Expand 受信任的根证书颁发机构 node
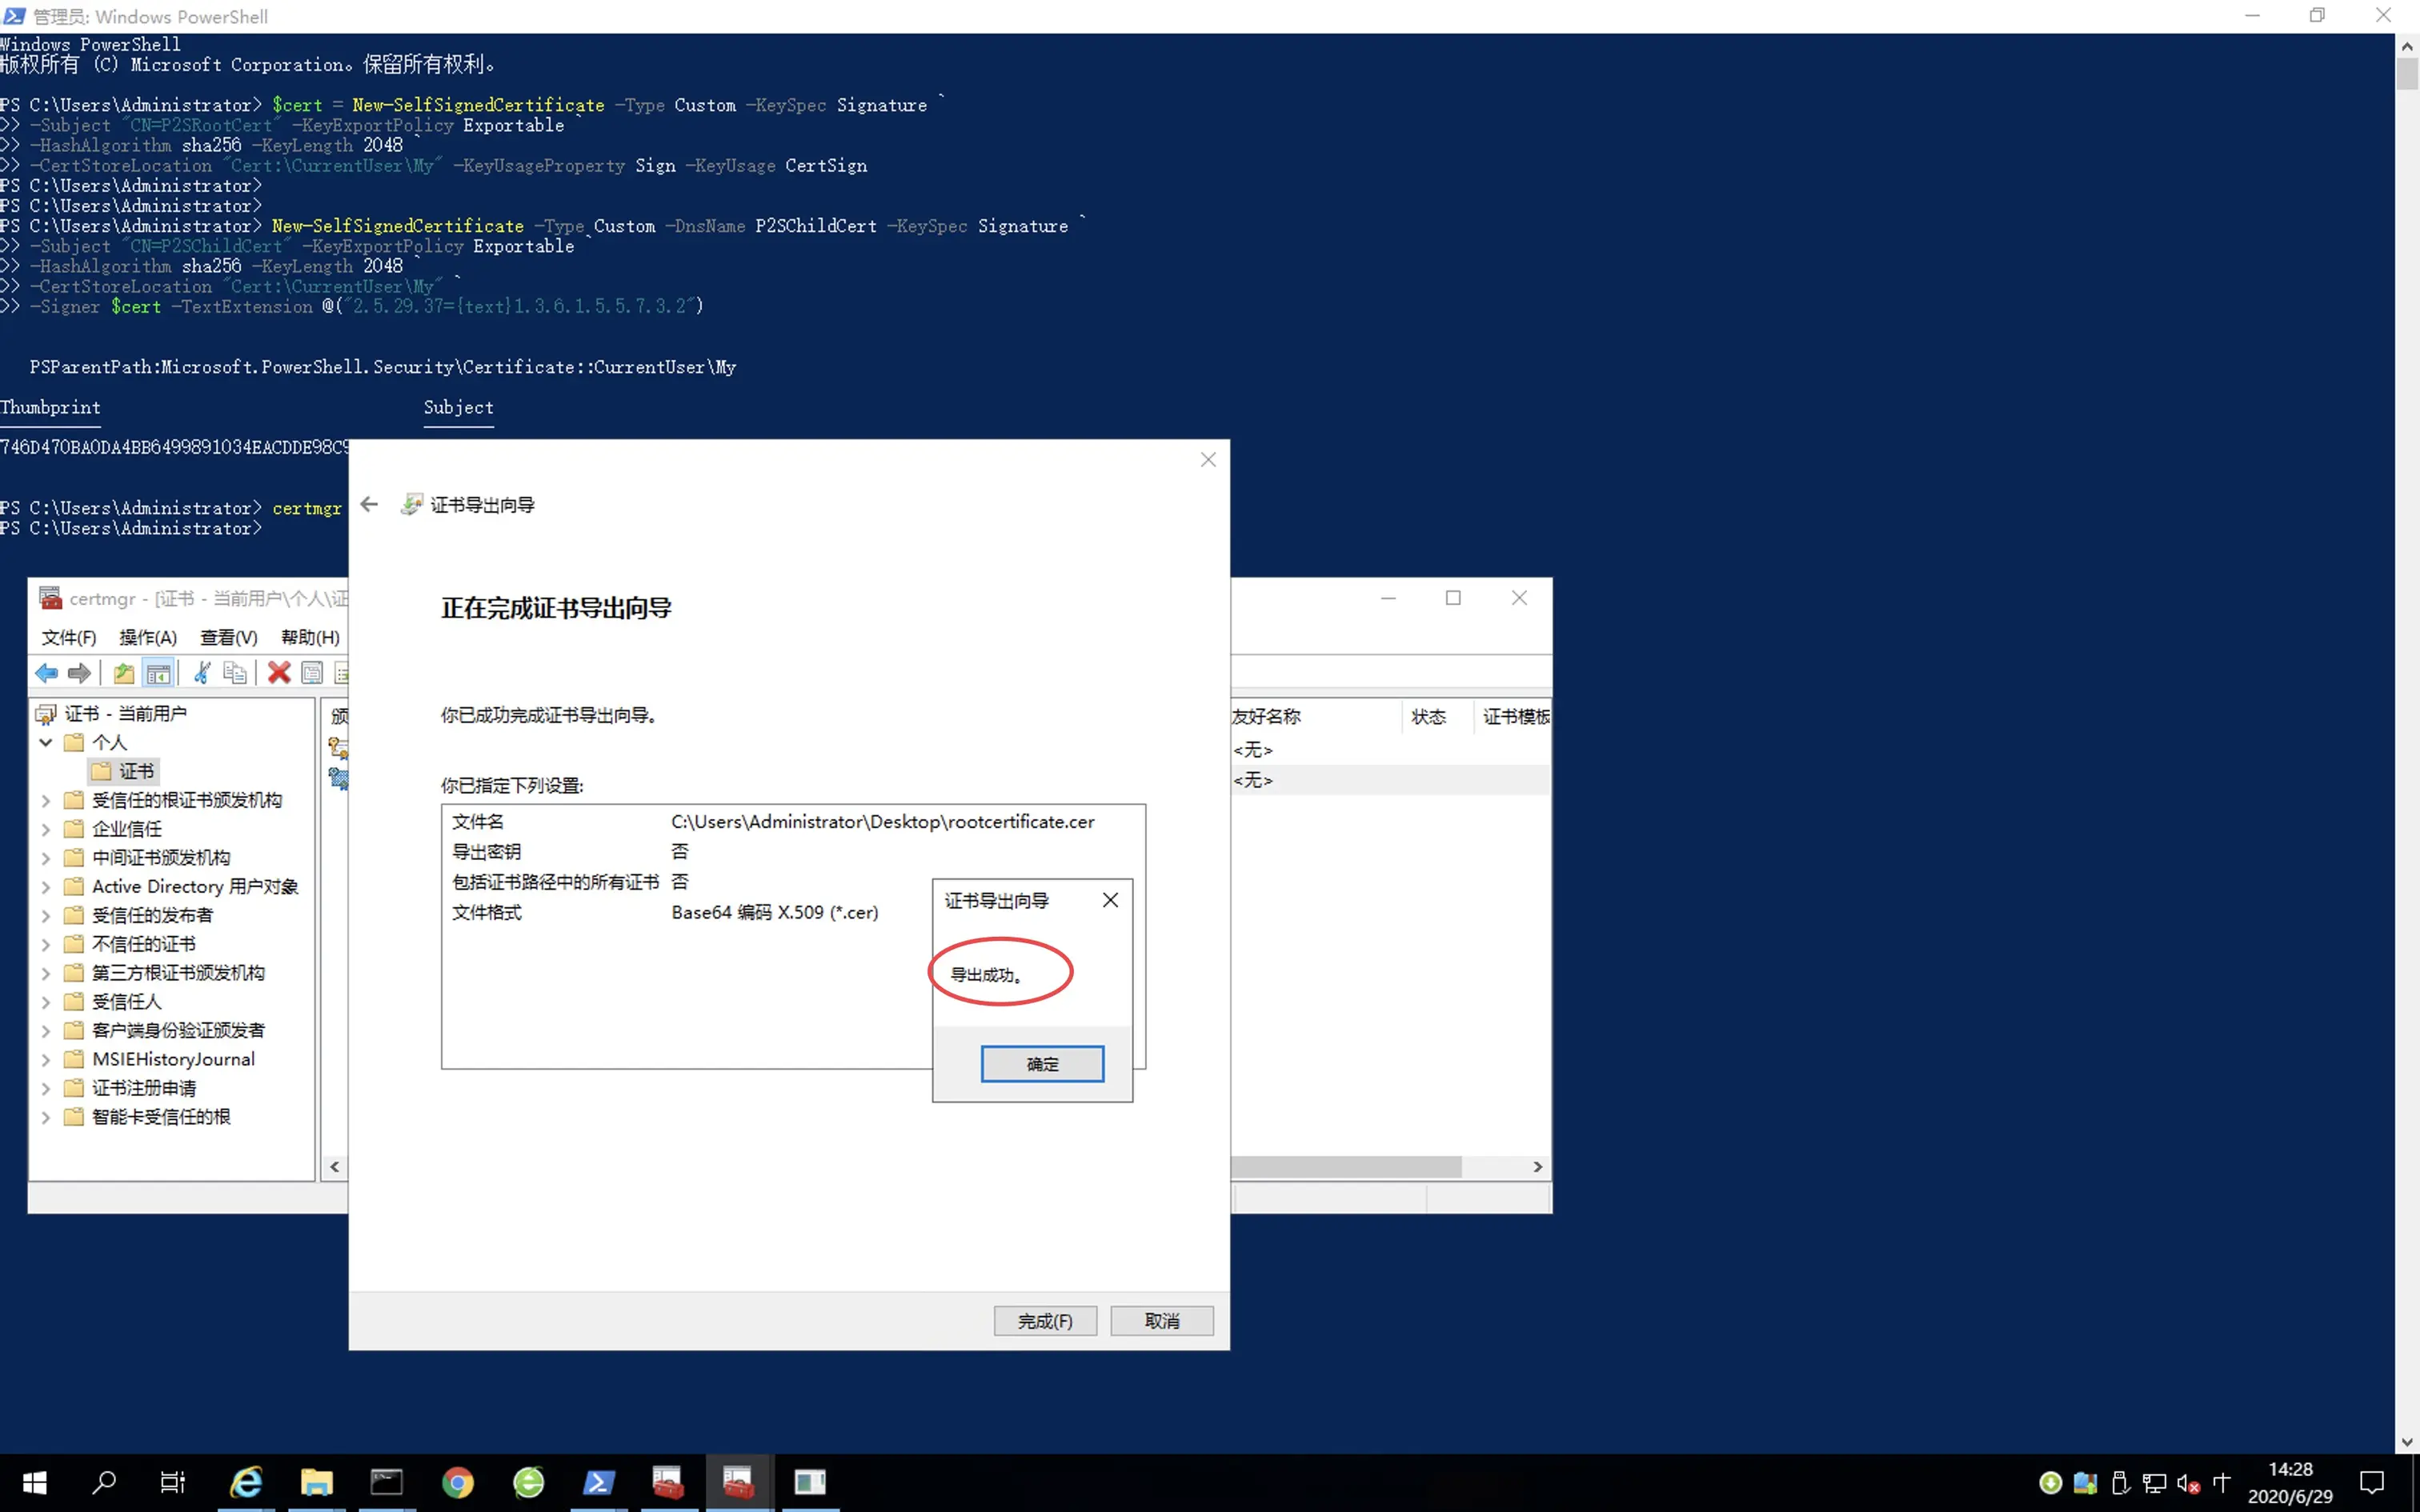Screen dimensions: 2420x1512 pyautogui.click(x=46, y=800)
